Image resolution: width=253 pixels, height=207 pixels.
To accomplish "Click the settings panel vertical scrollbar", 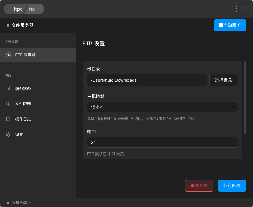I will click(x=245, y=98).
